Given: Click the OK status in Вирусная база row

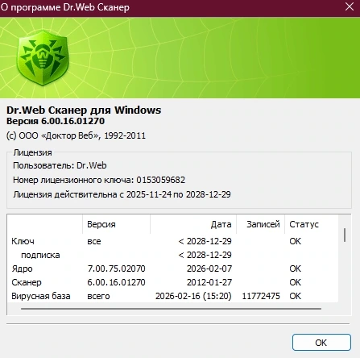Looking at the screenshot, I should [x=296, y=296].
